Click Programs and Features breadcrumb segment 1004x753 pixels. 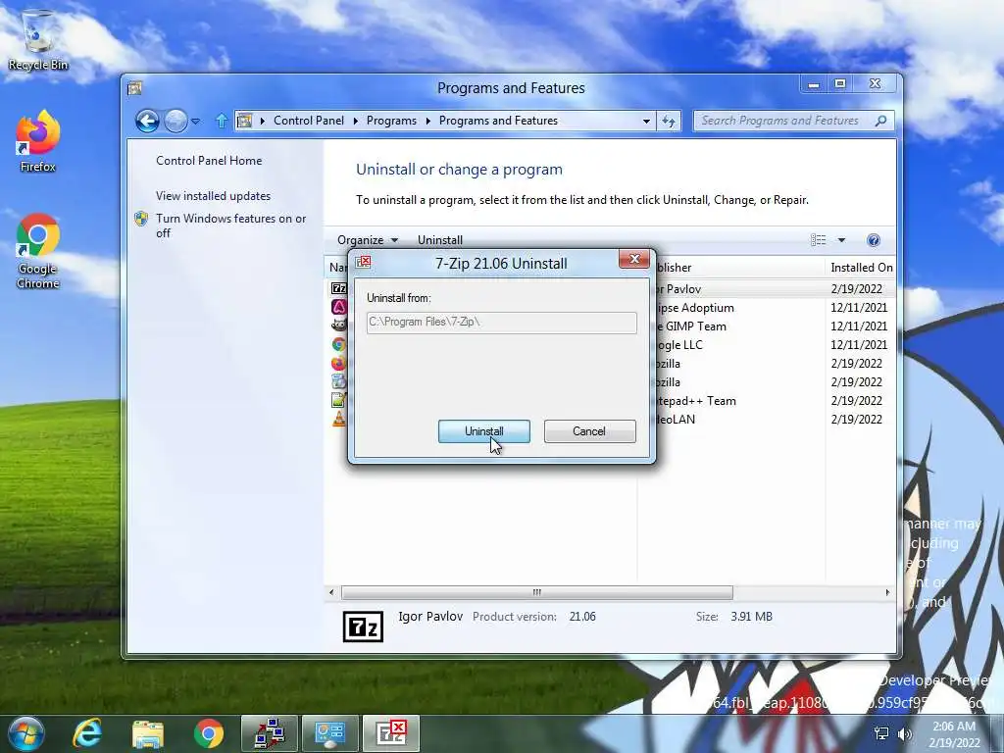point(498,121)
